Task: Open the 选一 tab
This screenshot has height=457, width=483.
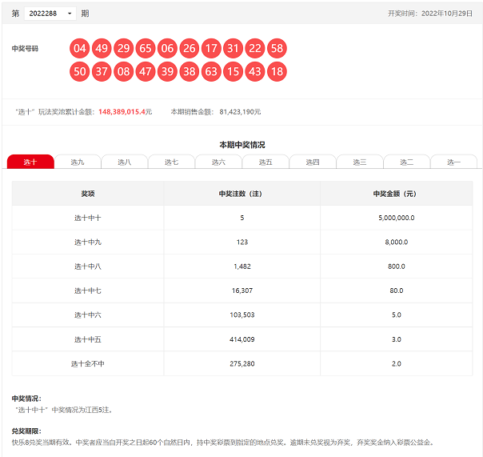Action: pyautogui.click(x=453, y=162)
